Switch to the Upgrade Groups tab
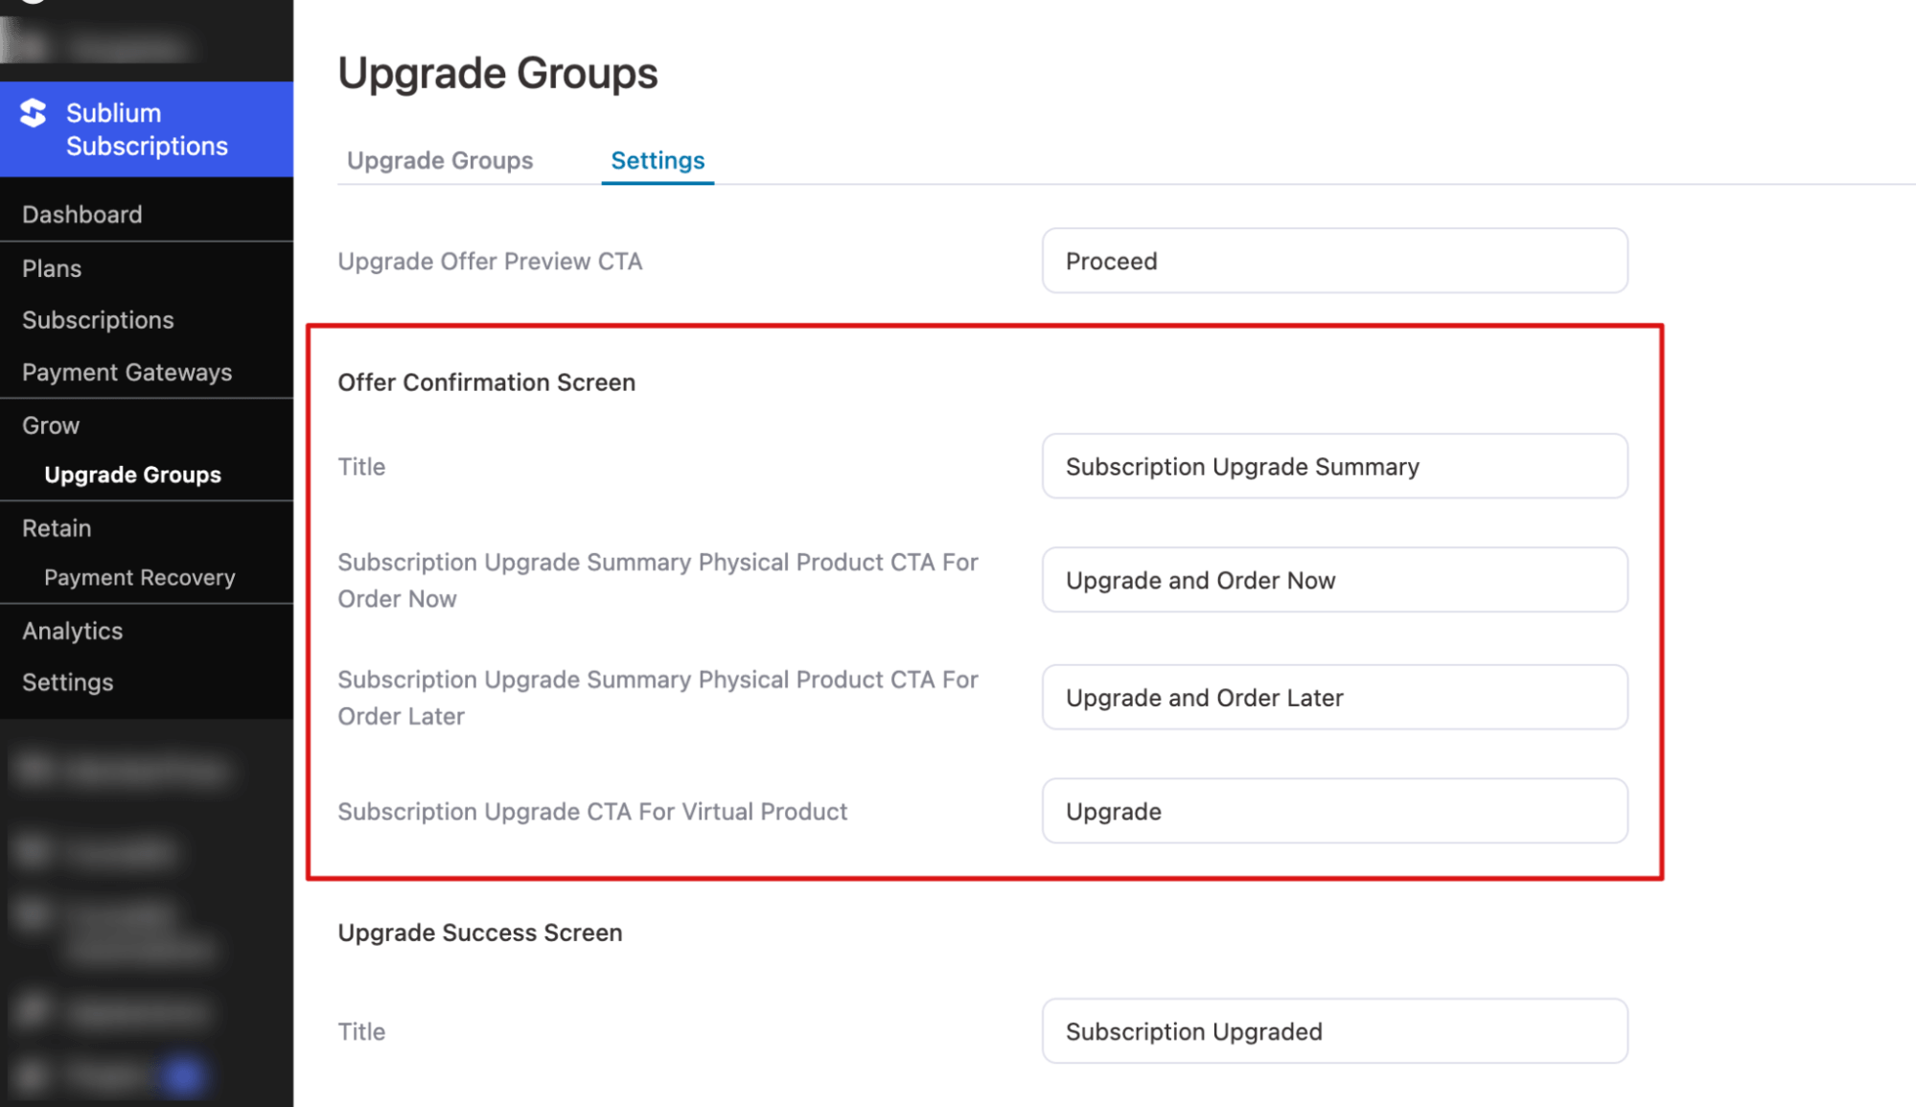The width and height of the screenshot is (1916, 1107). coord(439,160)
